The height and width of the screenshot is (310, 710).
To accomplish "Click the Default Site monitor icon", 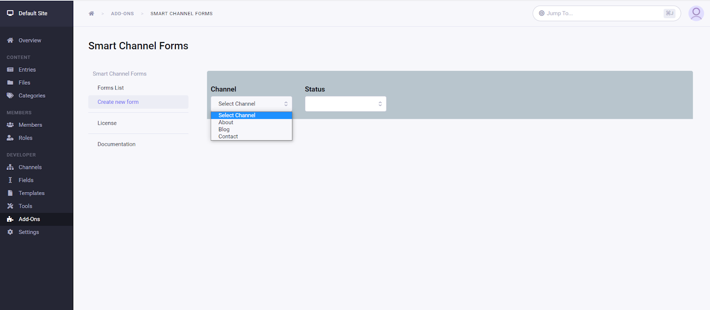I will click(10, 13).
